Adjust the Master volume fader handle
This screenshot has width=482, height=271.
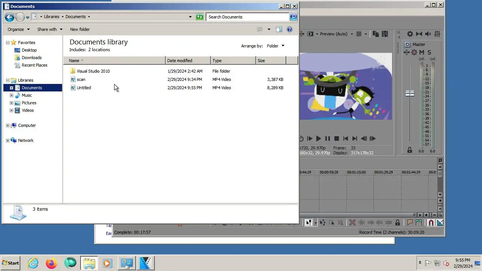pyautogui.click(x=410, y=93)
